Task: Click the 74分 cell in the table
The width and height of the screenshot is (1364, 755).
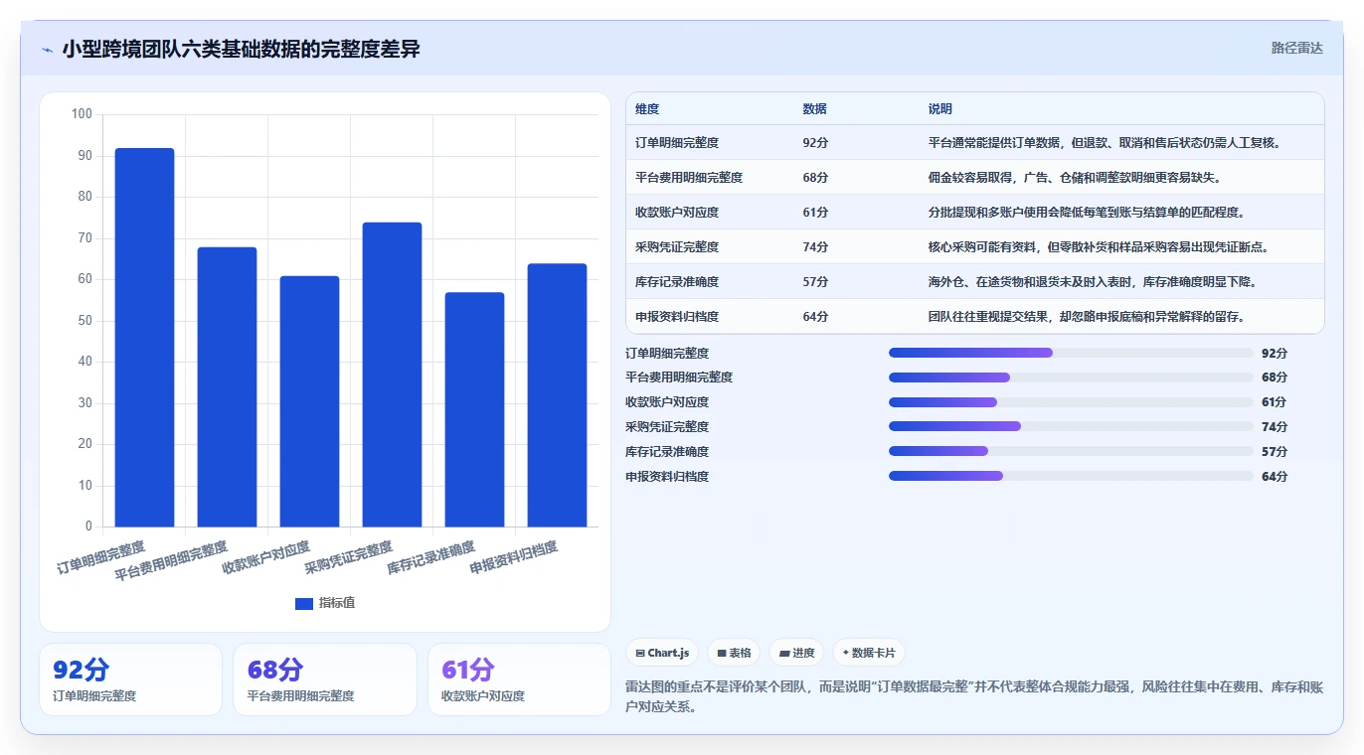Action: point(815,247)
